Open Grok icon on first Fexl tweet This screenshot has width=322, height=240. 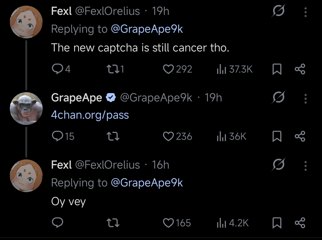click(278, 10)
